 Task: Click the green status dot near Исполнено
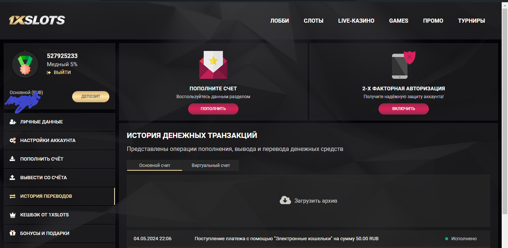(447, 239)
